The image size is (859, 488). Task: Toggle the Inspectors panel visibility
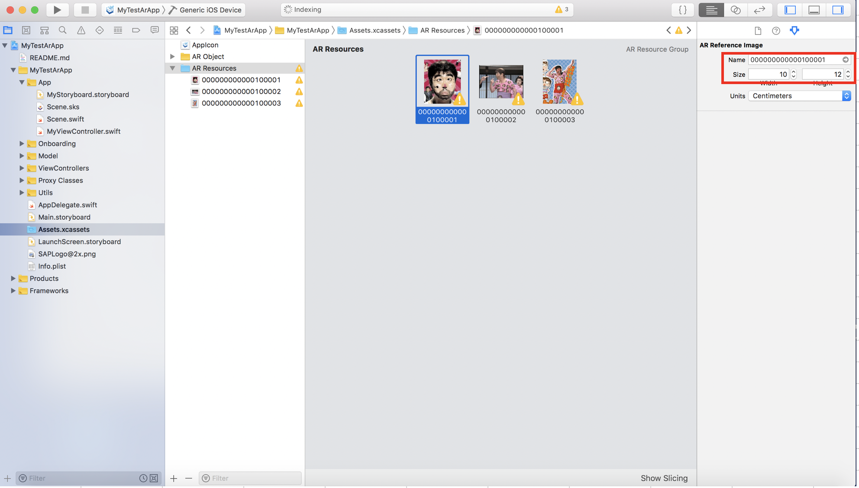tap(838, 10)
